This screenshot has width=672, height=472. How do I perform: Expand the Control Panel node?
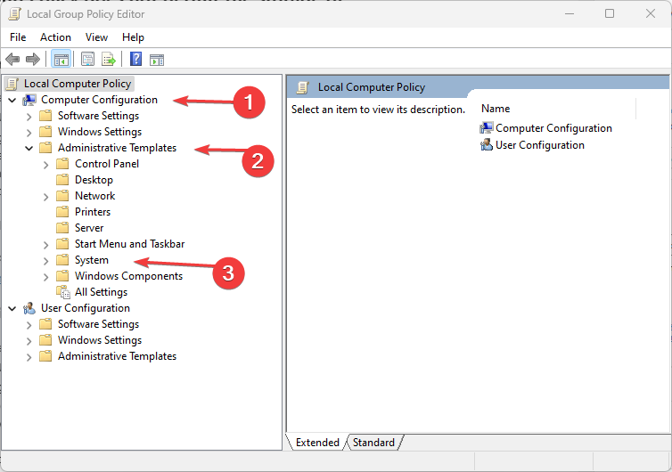pyautogui.click(x=45, y=165)
